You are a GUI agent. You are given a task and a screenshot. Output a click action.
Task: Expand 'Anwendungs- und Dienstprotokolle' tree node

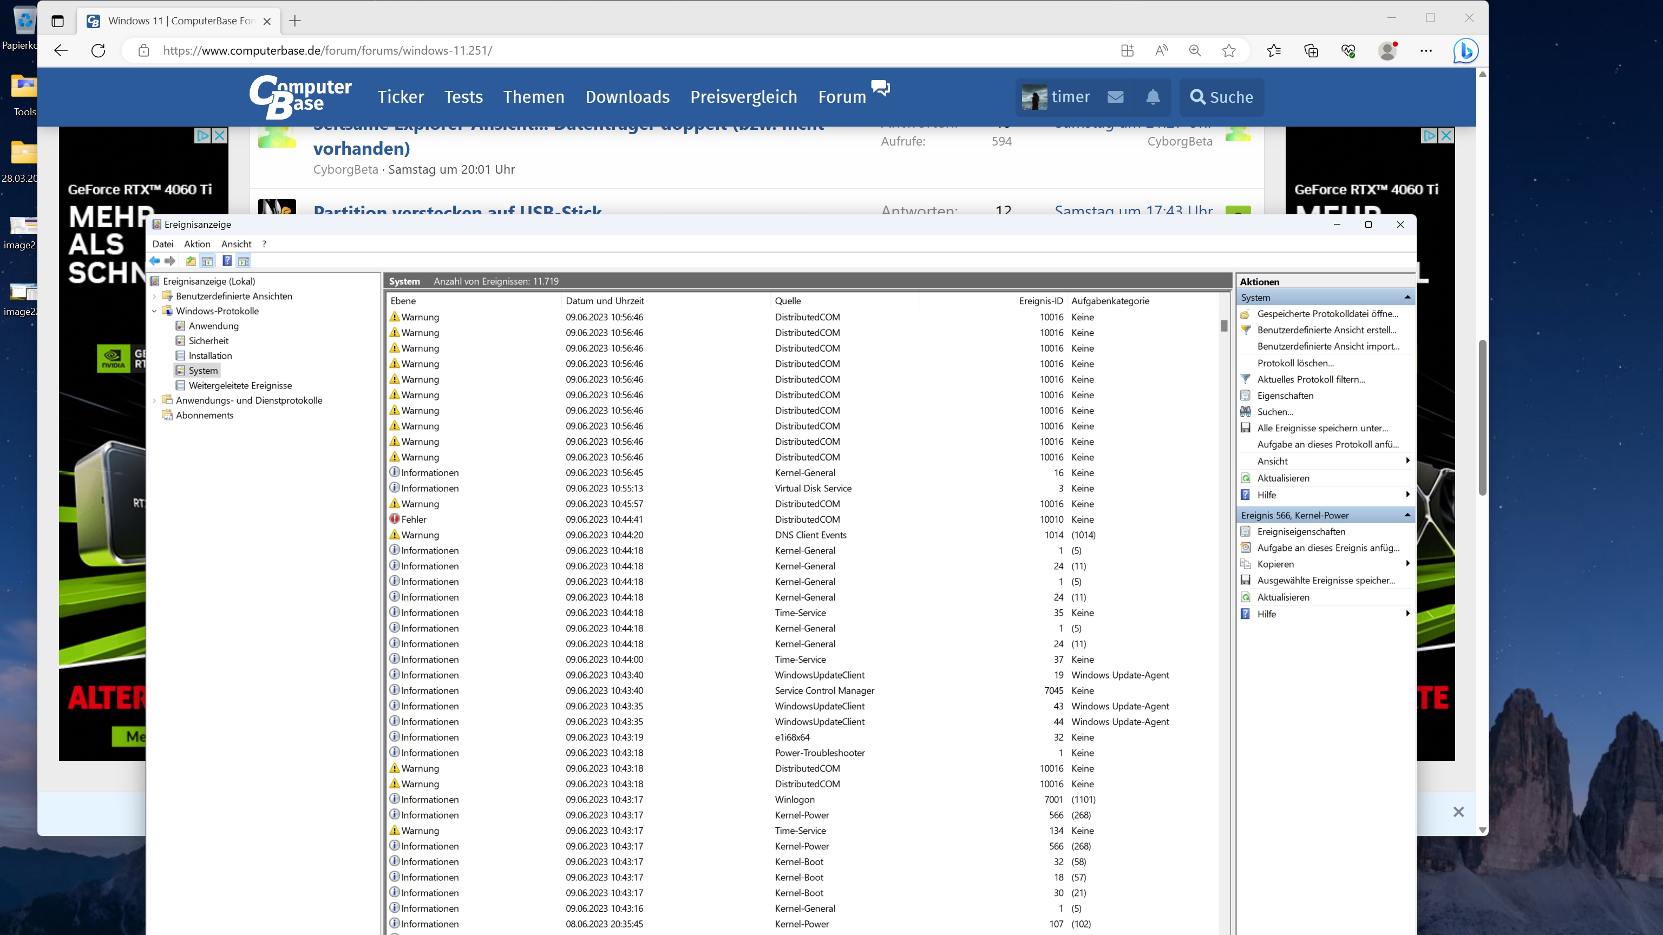155,401
